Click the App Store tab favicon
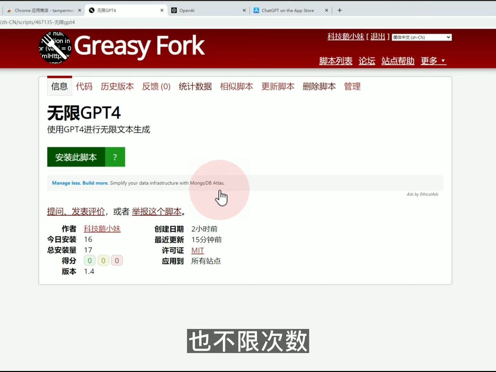Screen dimensions: 496x372 tap(256, 10)
